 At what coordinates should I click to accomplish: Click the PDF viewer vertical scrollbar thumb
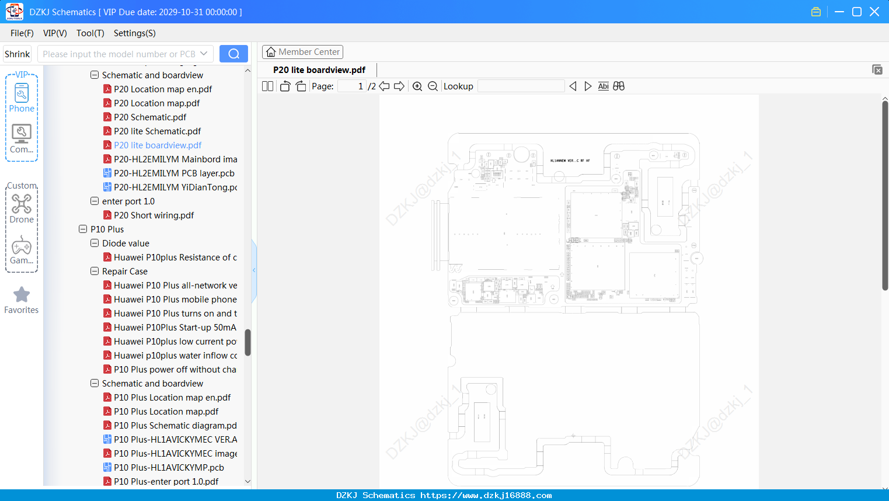click(885, 196)
